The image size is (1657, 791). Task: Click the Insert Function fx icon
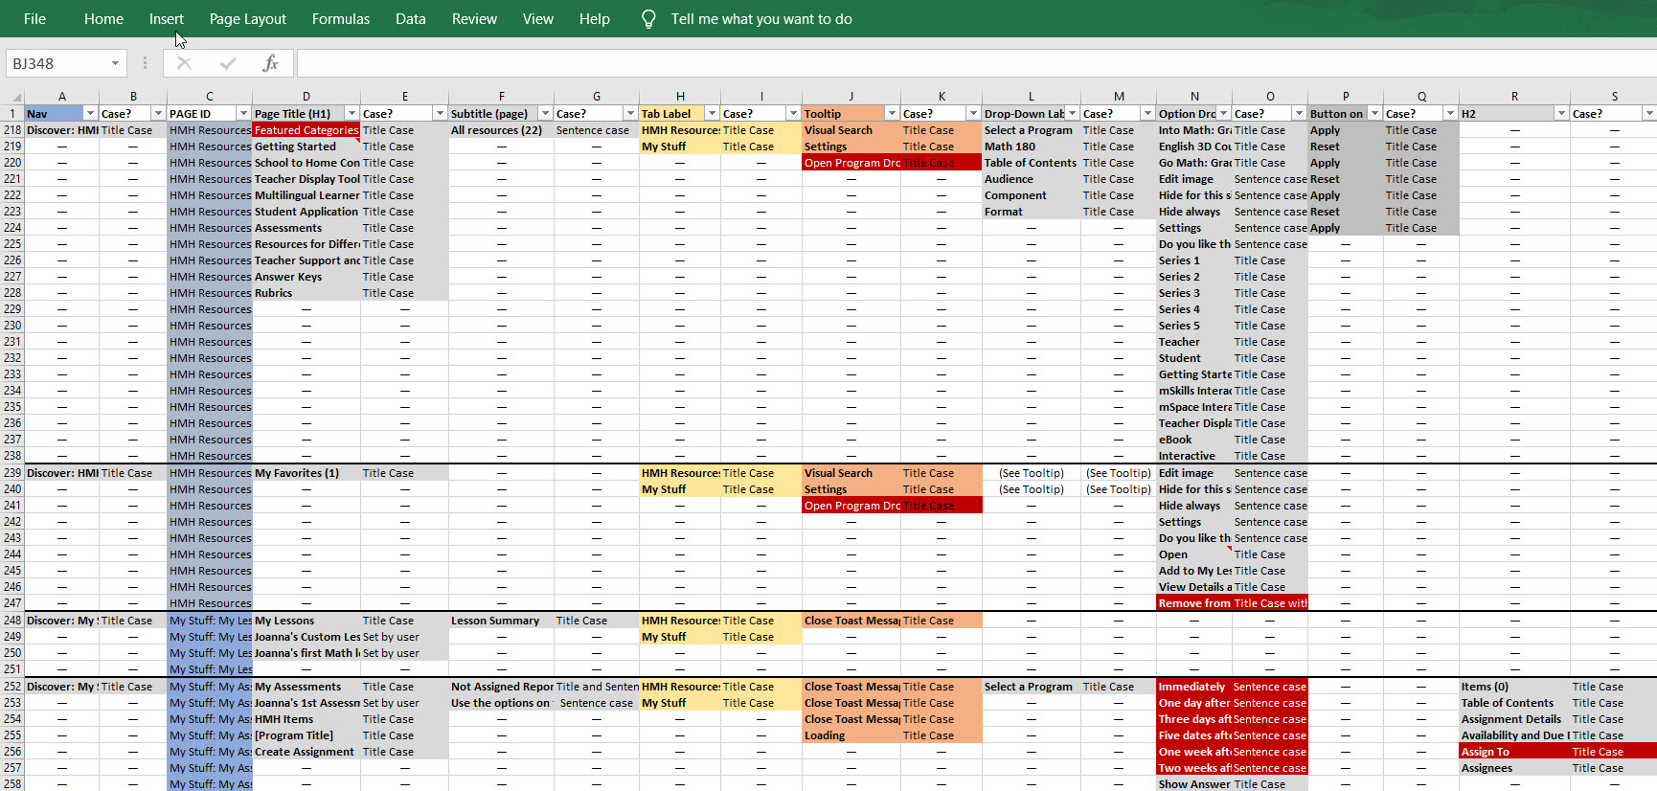[x=270, y=63]
